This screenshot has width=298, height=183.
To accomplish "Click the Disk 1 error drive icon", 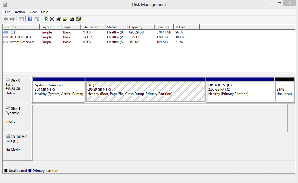I will [8, 108].
